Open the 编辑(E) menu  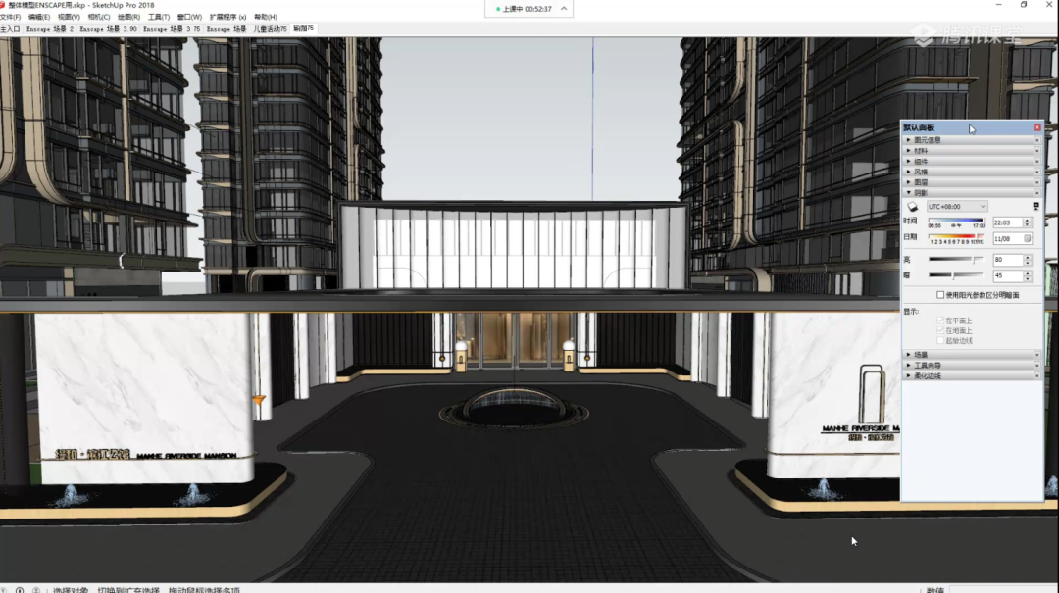tap(38, 17)
